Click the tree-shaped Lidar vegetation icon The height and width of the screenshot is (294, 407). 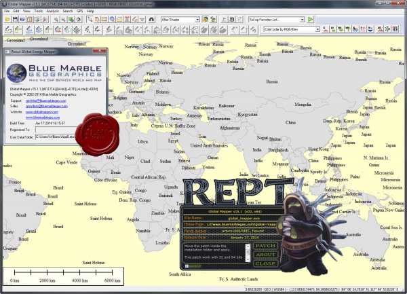tap(348, 29)
